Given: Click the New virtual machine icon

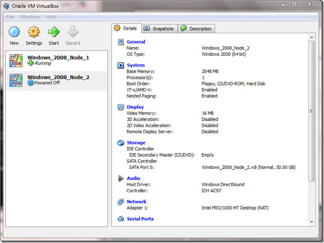Looking at the screenshot, I should coord(14,32).
